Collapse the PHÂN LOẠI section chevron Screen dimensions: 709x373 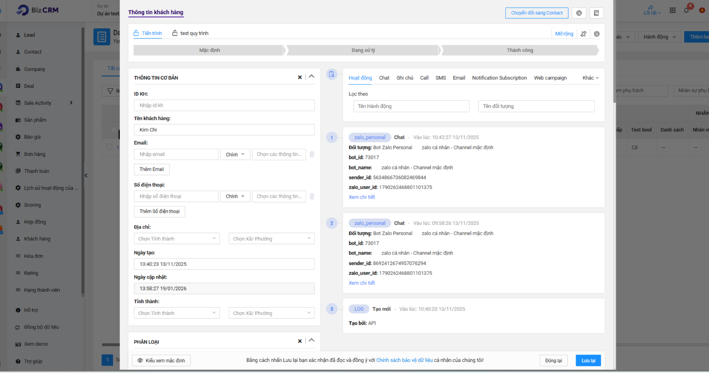coord(311,340)
